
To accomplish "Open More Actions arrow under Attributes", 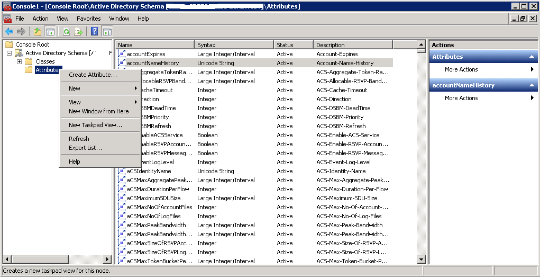I will click(x=533, y=69).
